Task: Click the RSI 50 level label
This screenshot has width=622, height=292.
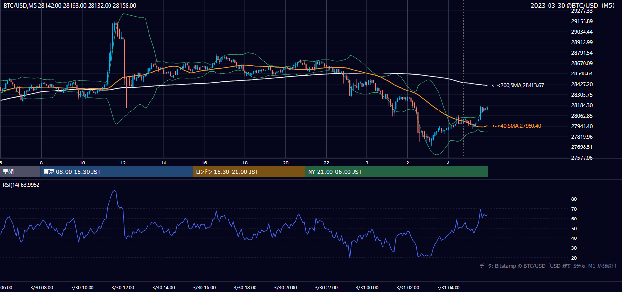Action: (x=574, y=228)
